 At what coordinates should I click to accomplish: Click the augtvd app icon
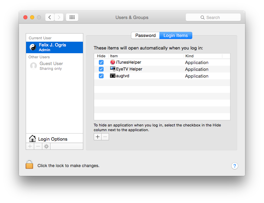pos(113,76)
